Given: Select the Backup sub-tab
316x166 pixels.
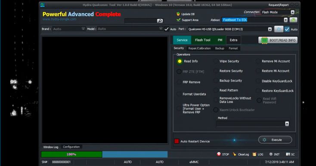Looking at the screenshot, I should click(x=220, y=48).
